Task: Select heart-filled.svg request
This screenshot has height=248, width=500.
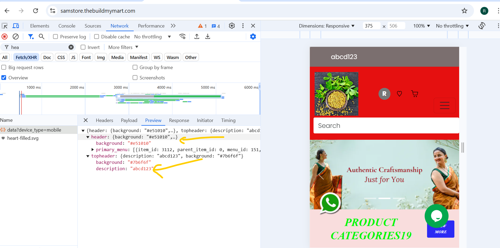Action: pyautogui.click(x=39, y=138)
